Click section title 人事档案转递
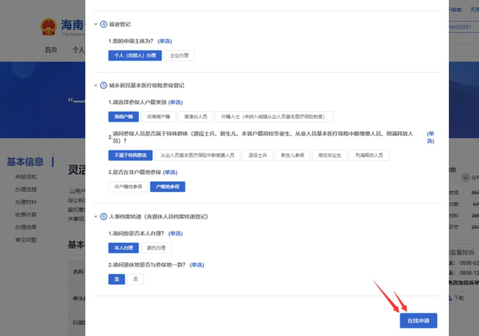Image resolution: width=479 pixels, height=336 pixels. pyautogui.click(x=159, y=216)
